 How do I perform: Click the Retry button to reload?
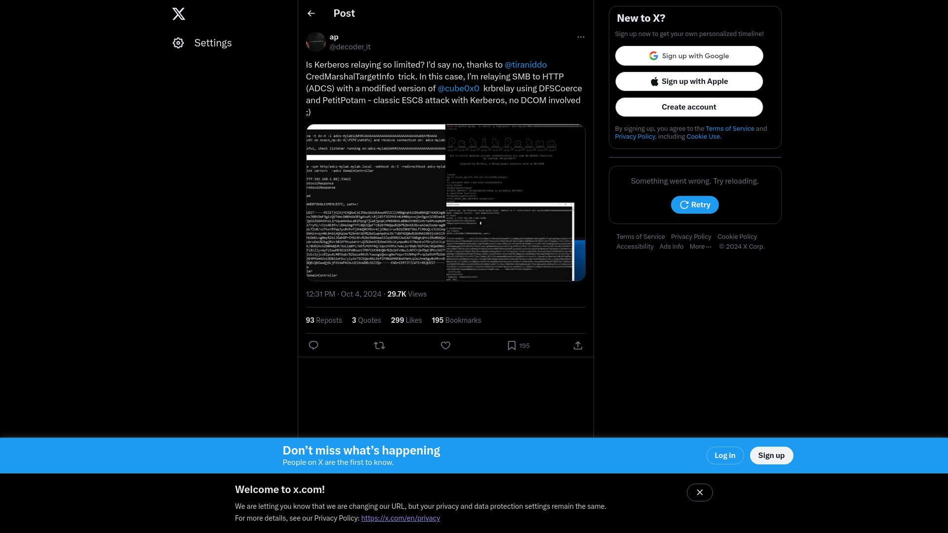coord(695,204)
